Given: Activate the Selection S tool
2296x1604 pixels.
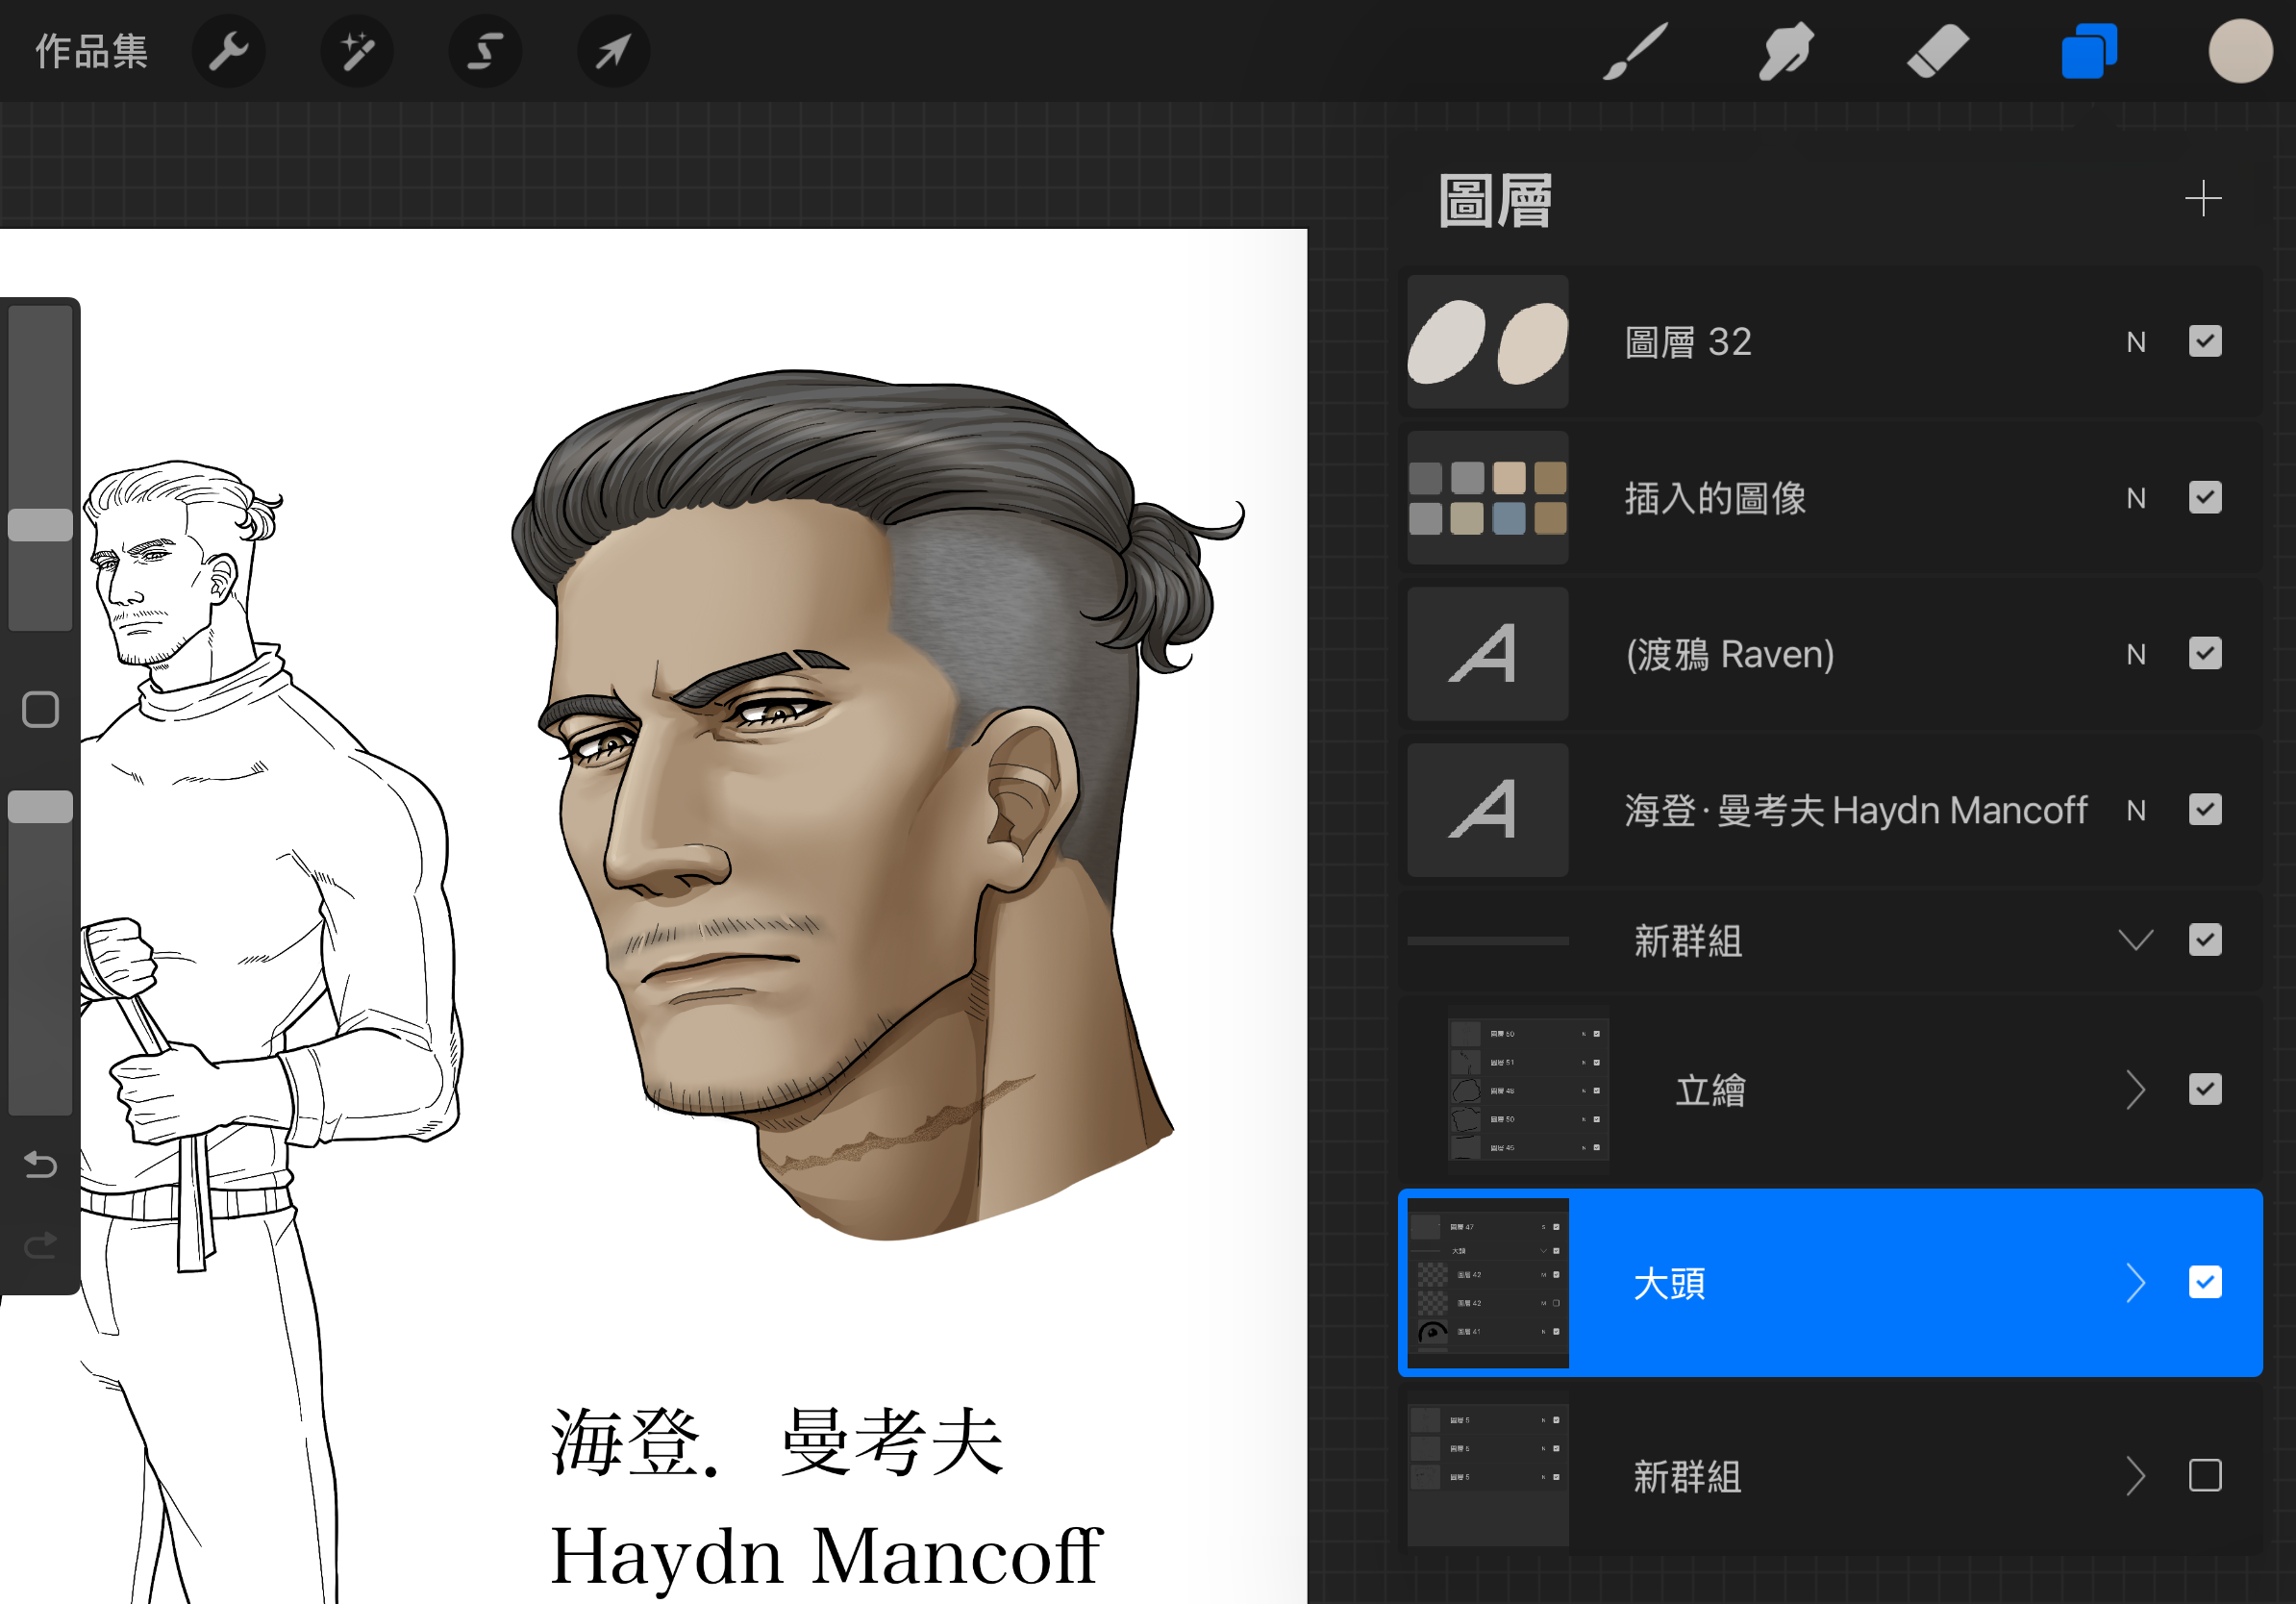Looking at the screenshot, I should coord(485,50).
